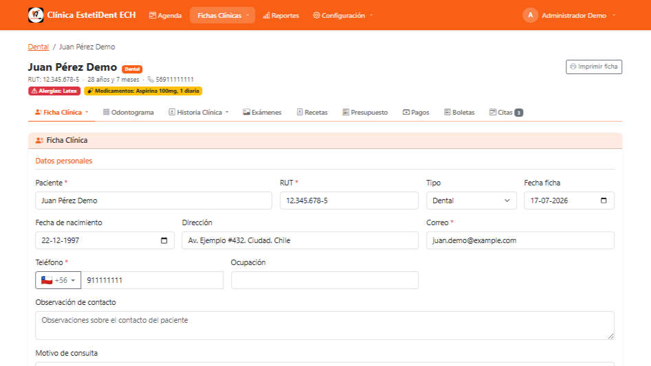Screen dimensions: 651x366
Task: Click the Observación de contacto textarea
Action: pyautogui.click(x=324, y=325)
